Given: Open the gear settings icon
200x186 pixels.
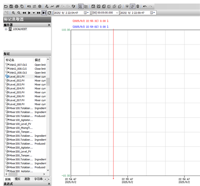Looking at the screenshot, I should click(40, 6).
